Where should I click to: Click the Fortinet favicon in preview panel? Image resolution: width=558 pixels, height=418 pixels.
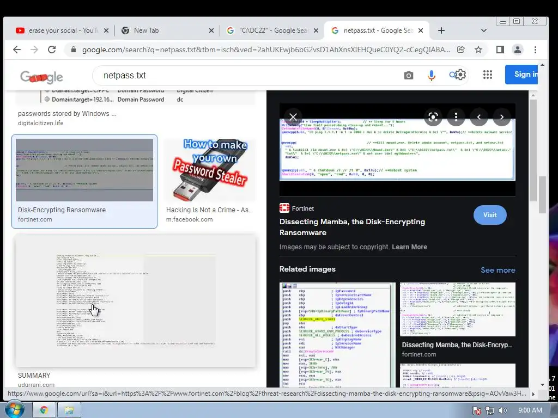284,208
